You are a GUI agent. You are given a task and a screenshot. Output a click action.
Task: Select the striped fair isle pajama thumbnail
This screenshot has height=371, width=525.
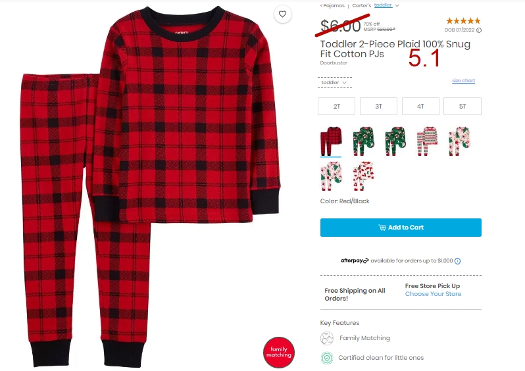click(427, 141)
